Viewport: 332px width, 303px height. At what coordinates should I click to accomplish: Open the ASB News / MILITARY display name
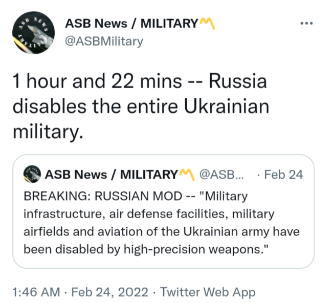pos(131,24)
